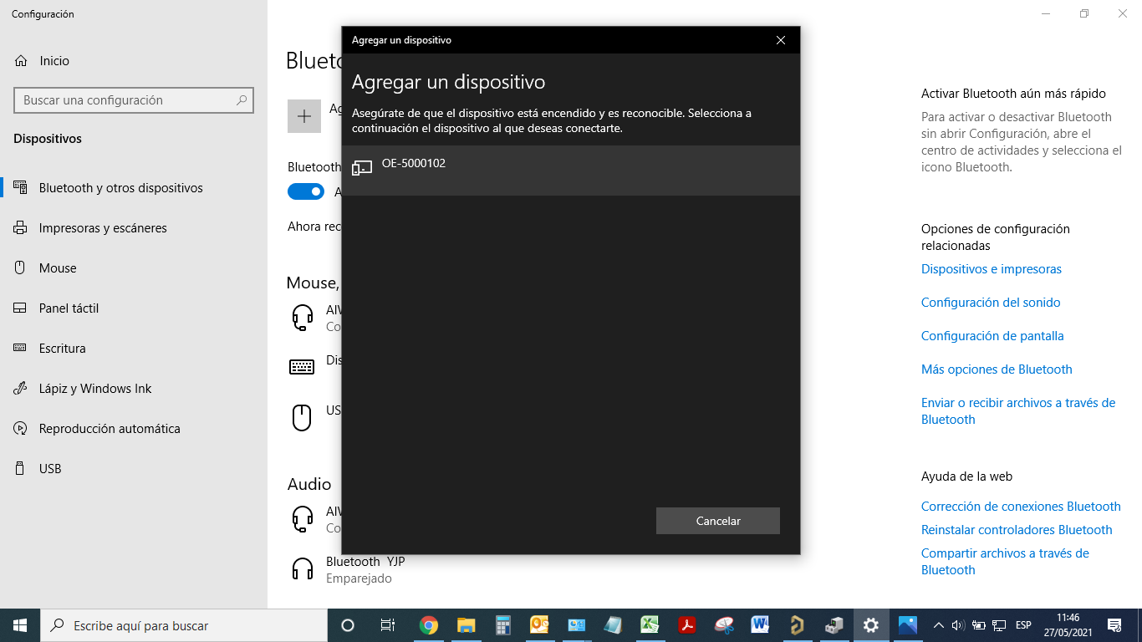
Task: Open Impresoras y escáneres section
Action: (134, 228)
